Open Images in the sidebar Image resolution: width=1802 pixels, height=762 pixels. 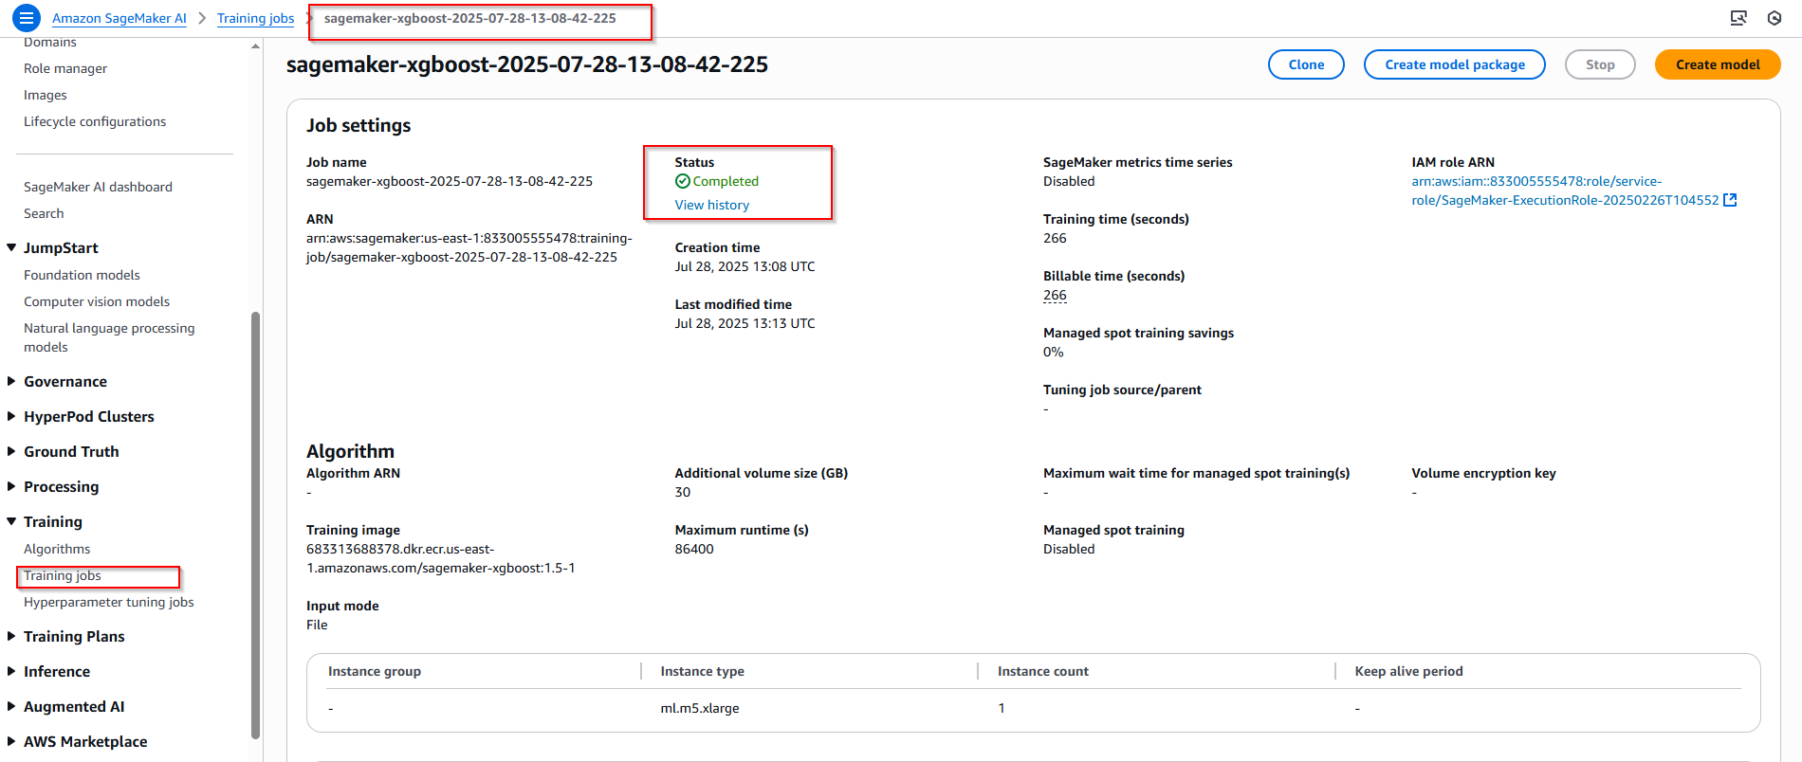(x=46, y=95)
